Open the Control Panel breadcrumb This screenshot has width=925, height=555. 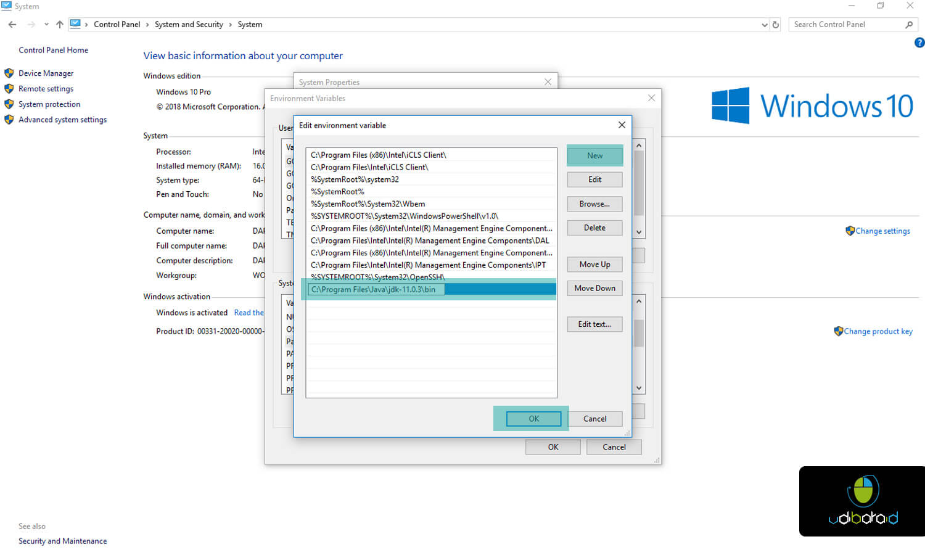click(x=117, y=25)
